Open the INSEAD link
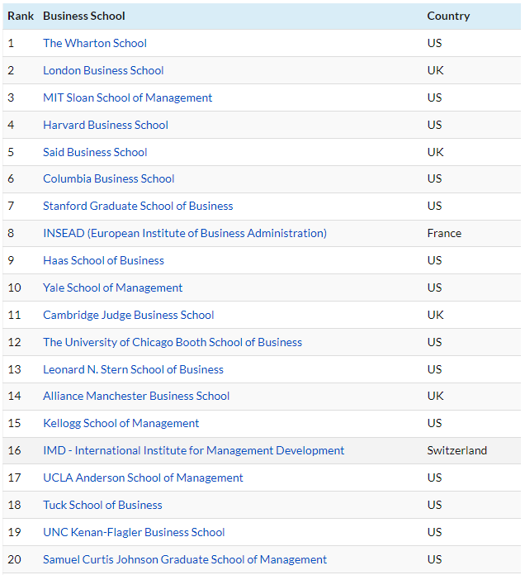Image resolution: width=525 pixels, height=575 pixels. coord(185,233)
